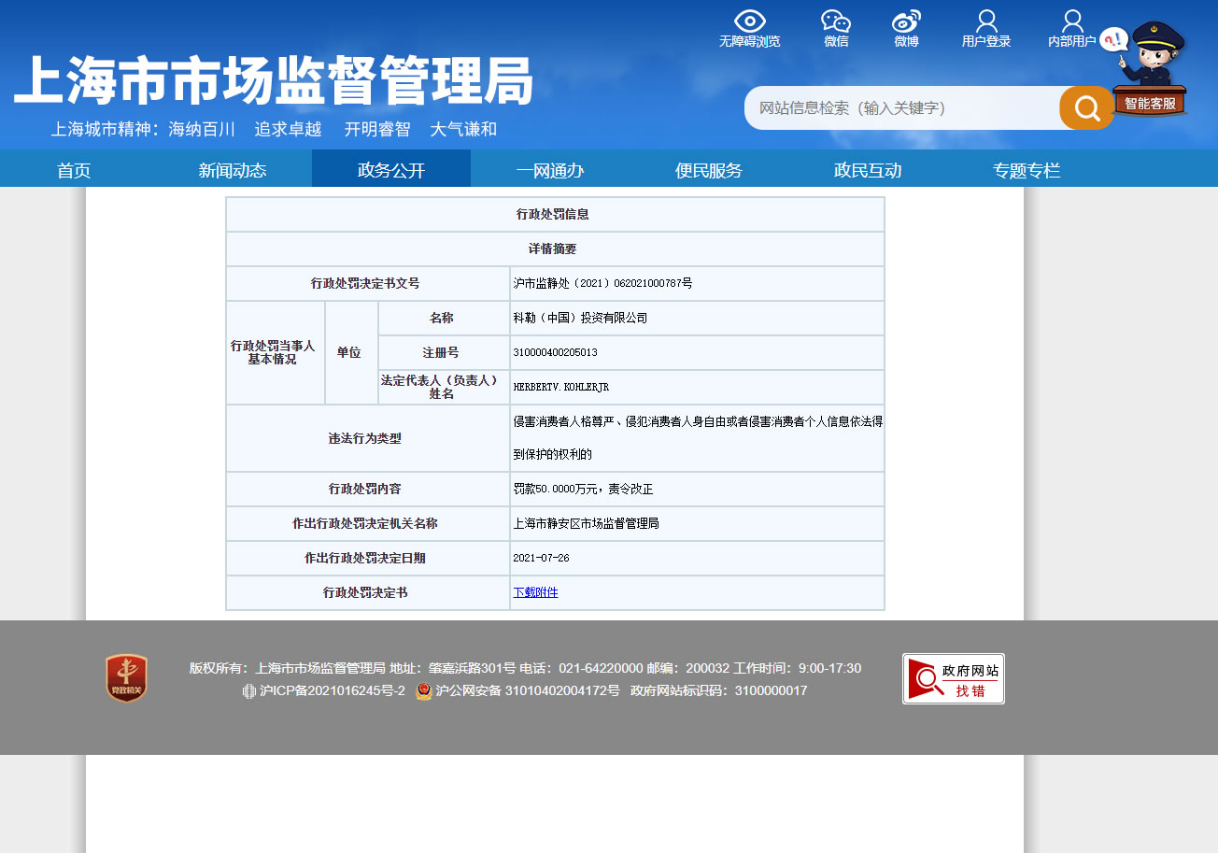
Task: Open the 一网通办 menu item
Action: (550, 170)
